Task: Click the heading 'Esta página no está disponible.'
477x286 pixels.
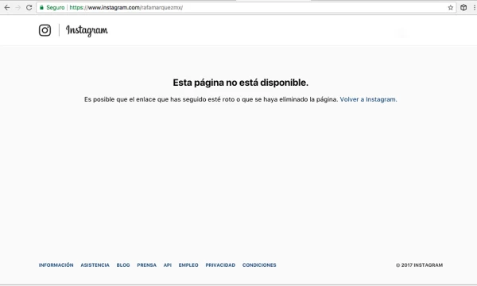Action: 240,83
